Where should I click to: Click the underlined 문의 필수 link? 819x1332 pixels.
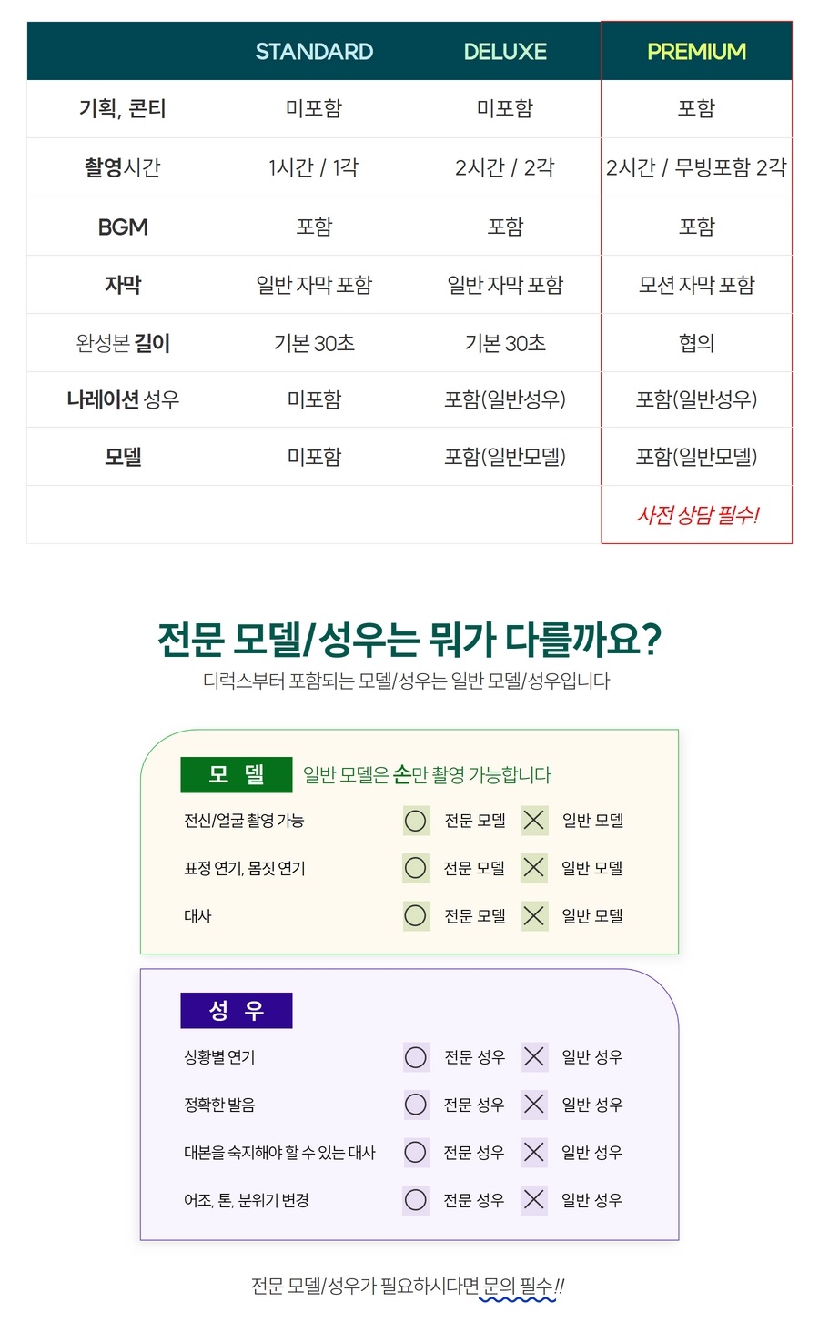[518, 1287]
